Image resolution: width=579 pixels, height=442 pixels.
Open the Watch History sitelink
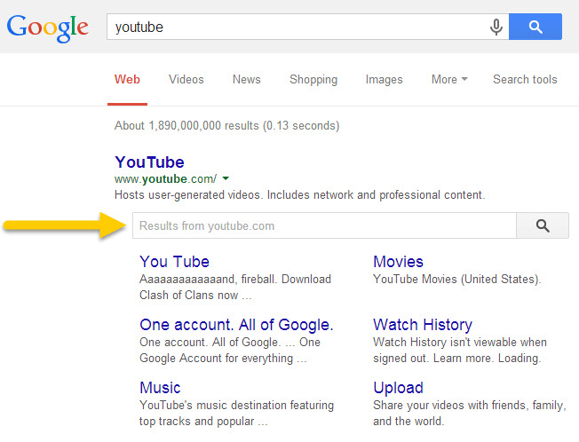[x=423, y=325]
